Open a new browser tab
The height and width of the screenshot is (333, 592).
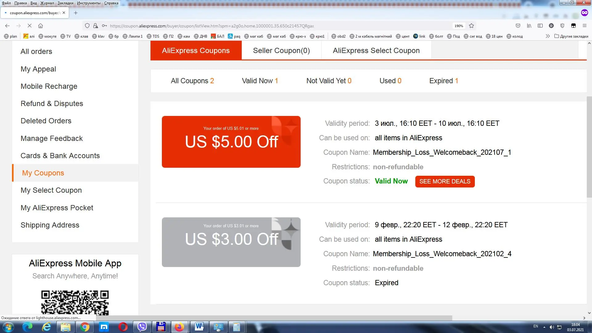point(76,13)
